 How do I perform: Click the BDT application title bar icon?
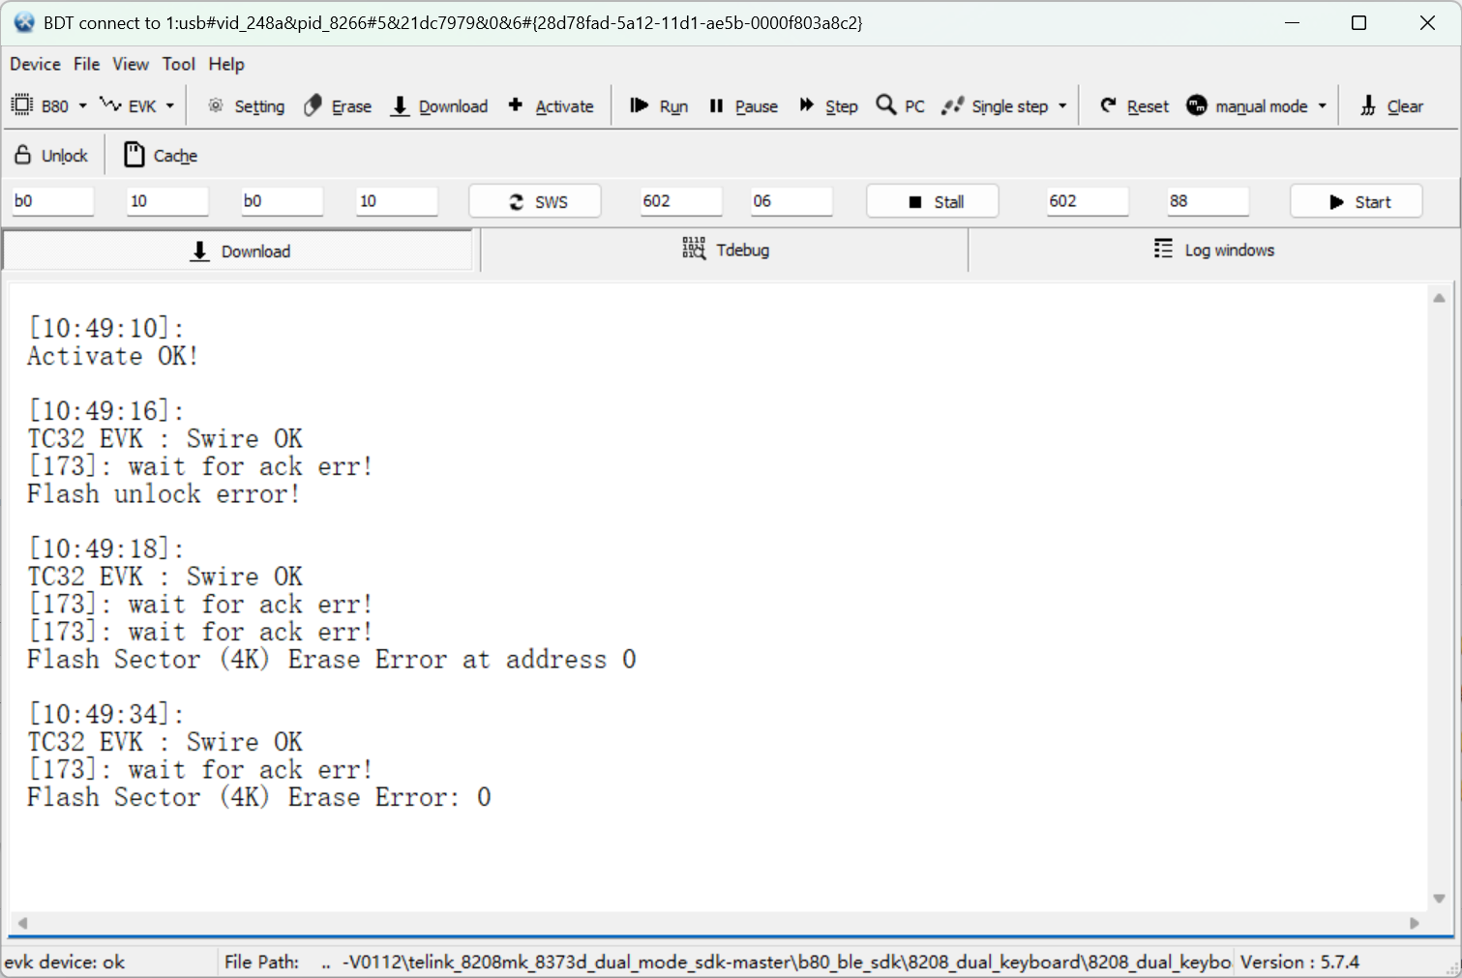point(24,22)
